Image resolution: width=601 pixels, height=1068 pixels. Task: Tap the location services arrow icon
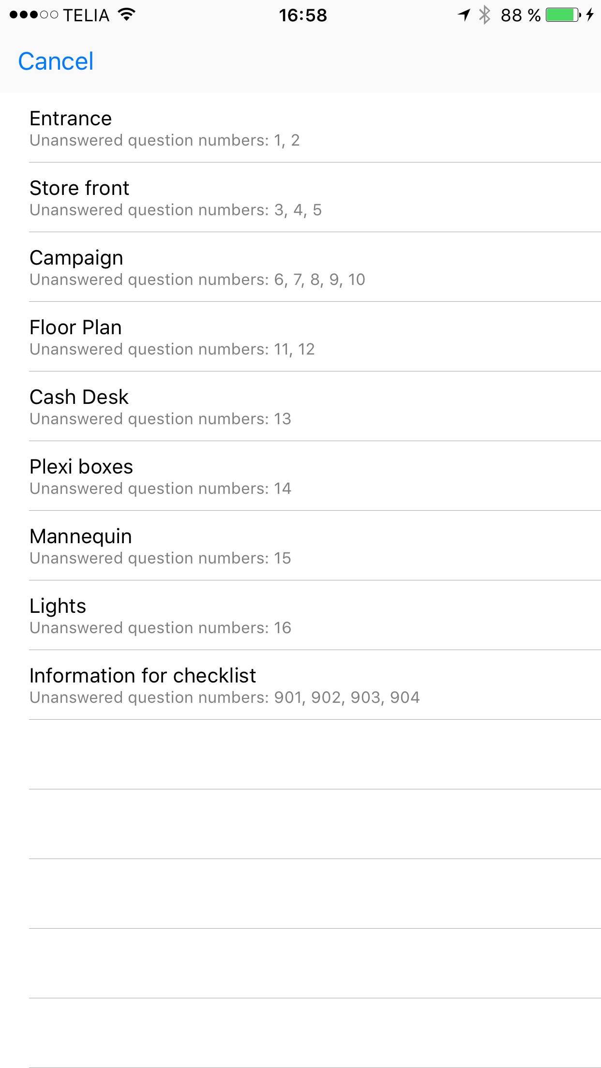(464, 15)
